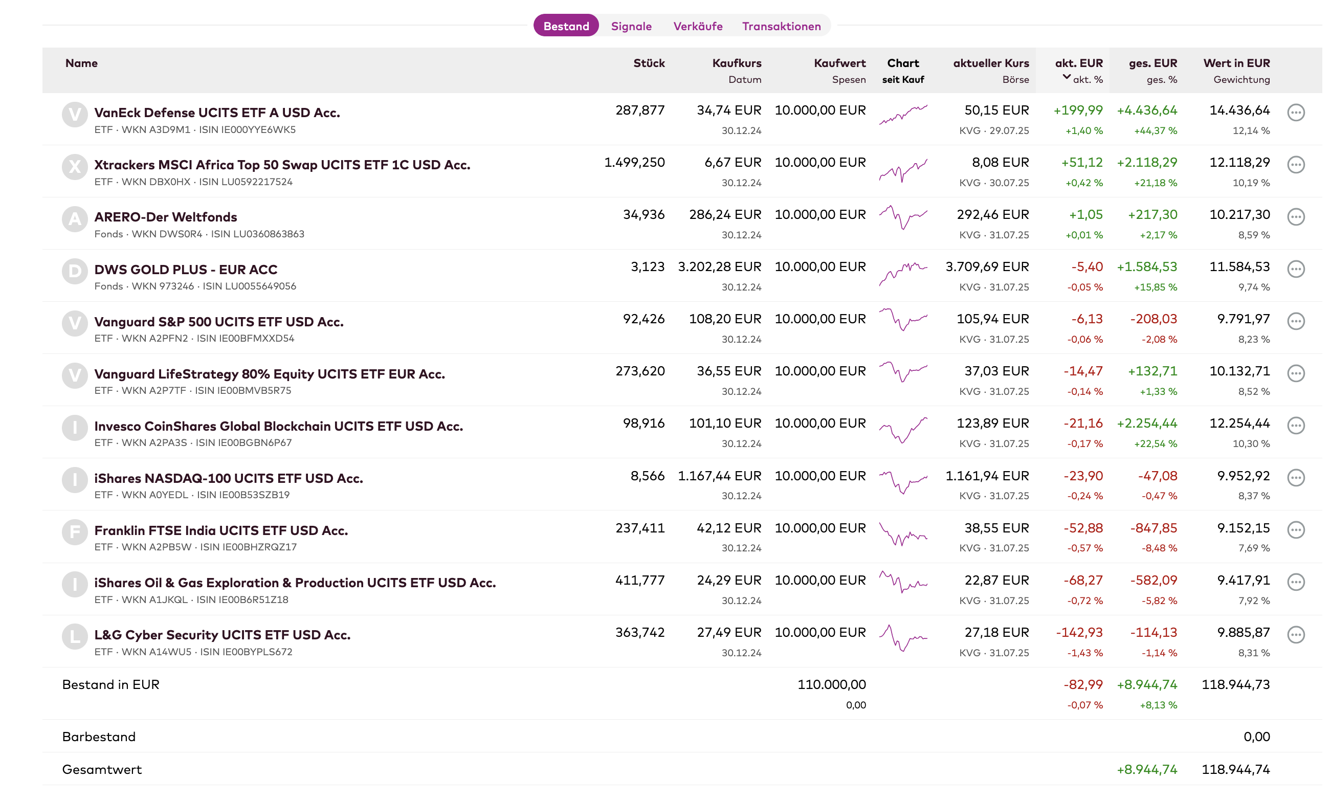Open iShares NASDAQ-100 UCITS ETF link

click(228, 478)
